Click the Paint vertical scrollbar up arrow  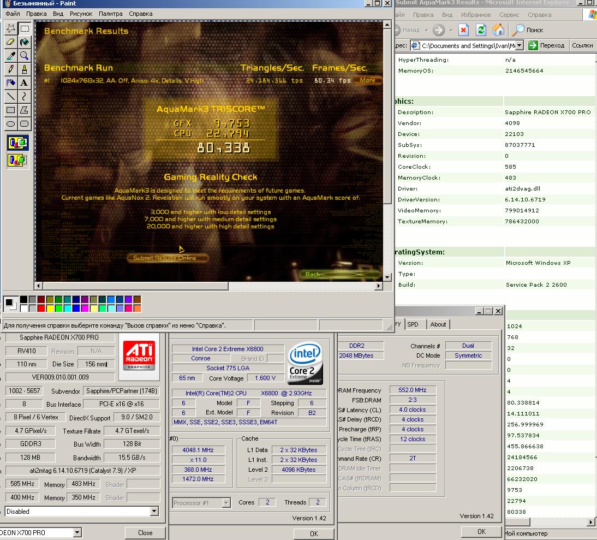coord(387,25)
